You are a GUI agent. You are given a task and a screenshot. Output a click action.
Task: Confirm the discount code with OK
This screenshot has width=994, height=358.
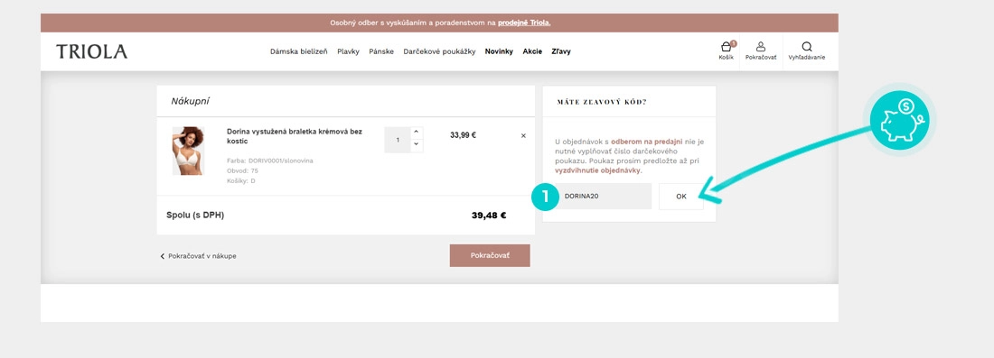coord(680,196)
